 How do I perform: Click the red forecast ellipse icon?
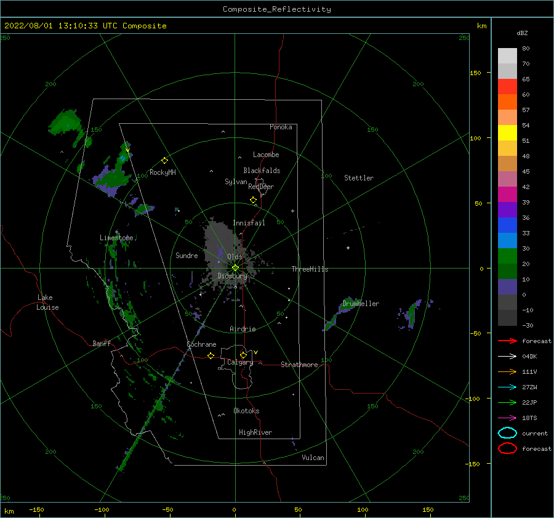(507, 448)
